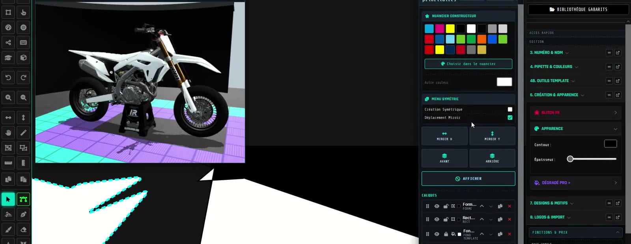Click the Afficher button
The height and width of the screenshot is (244, 631).
point(468,179)
